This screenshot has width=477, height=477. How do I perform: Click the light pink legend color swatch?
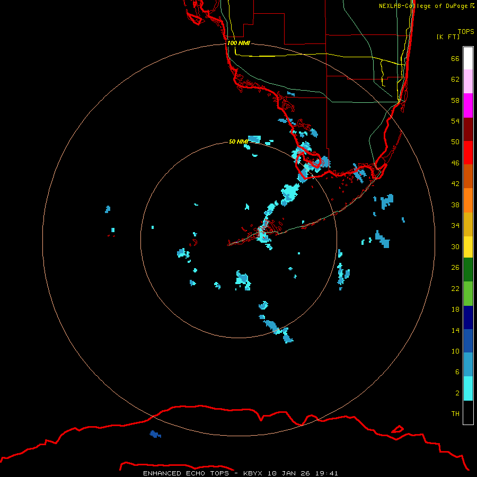coord(468,81)
